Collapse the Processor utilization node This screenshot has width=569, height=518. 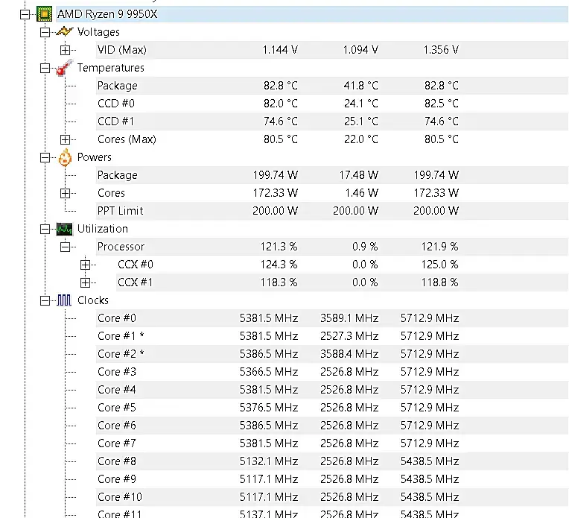click(65, 247)
